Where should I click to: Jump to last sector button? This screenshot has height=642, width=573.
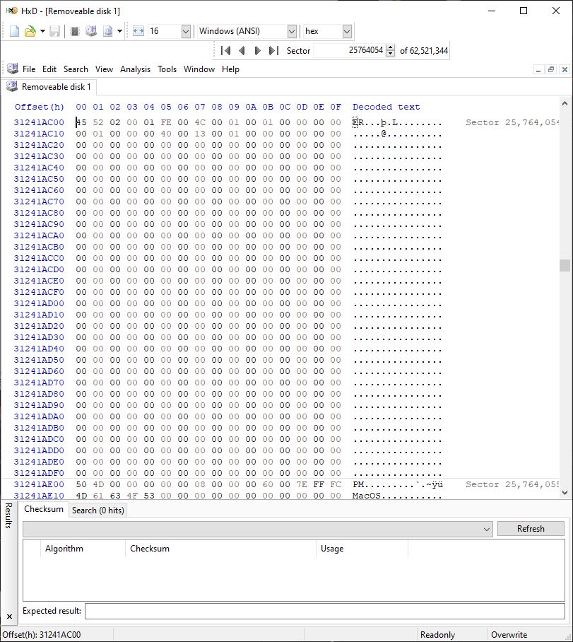(274, 51)
